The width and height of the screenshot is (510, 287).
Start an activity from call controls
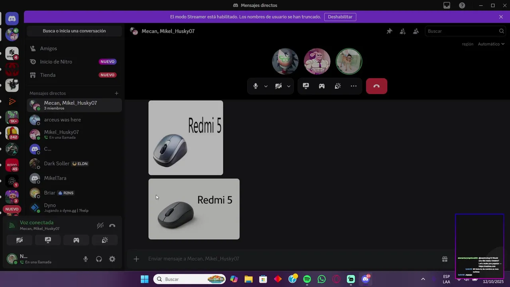pos(322,86)
